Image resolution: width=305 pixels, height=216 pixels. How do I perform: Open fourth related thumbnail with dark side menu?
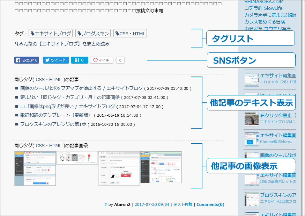coord(161,167)
